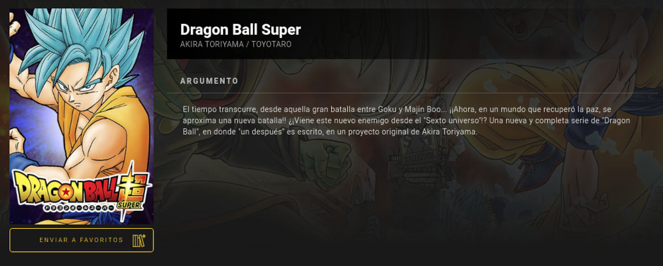This screenshot has width=663, height=266.
Task: Click the bookshelf plus icon in favorites button
Action: [x=139, y=241]
